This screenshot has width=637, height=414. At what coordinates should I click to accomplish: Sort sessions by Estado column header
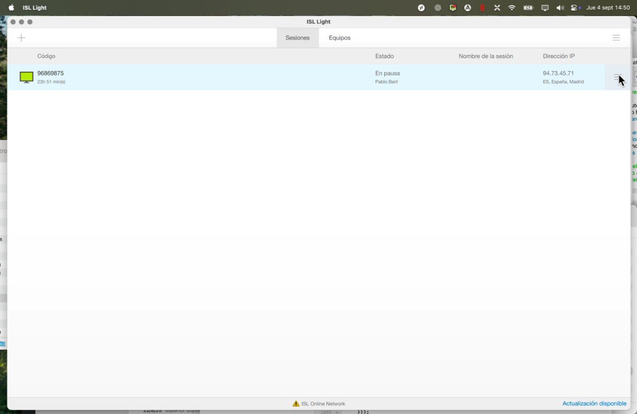pyautogui.click(x=384, y=56)
